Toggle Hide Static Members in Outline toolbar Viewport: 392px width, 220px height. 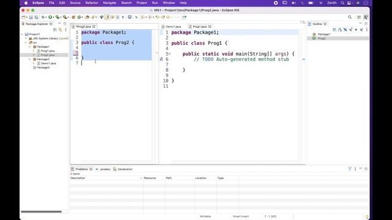tap(351, 30)
